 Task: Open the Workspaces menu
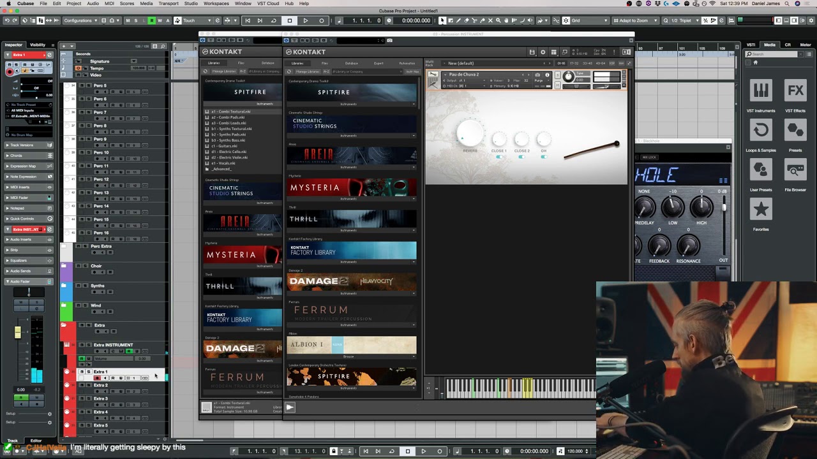pos(216,4)
